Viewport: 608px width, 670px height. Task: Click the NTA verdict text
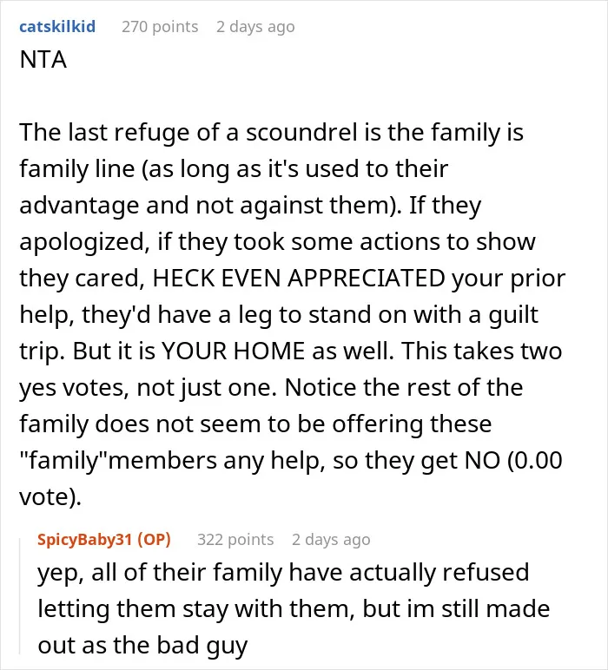43,59
